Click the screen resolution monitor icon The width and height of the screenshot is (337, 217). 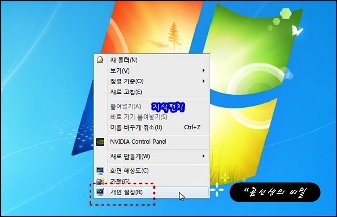tap(100, 171)
